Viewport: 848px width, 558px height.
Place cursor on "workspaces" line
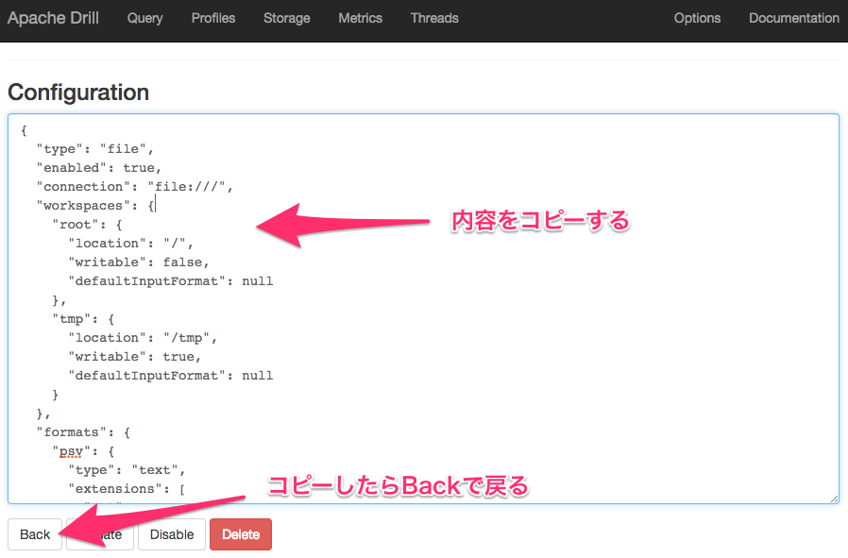[x=95, y=206]
